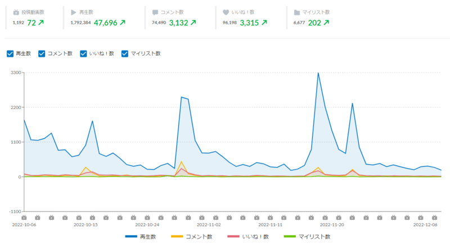Click the 2022-11-20 date label
The image size is (450, 248).
tap(332, 225)
